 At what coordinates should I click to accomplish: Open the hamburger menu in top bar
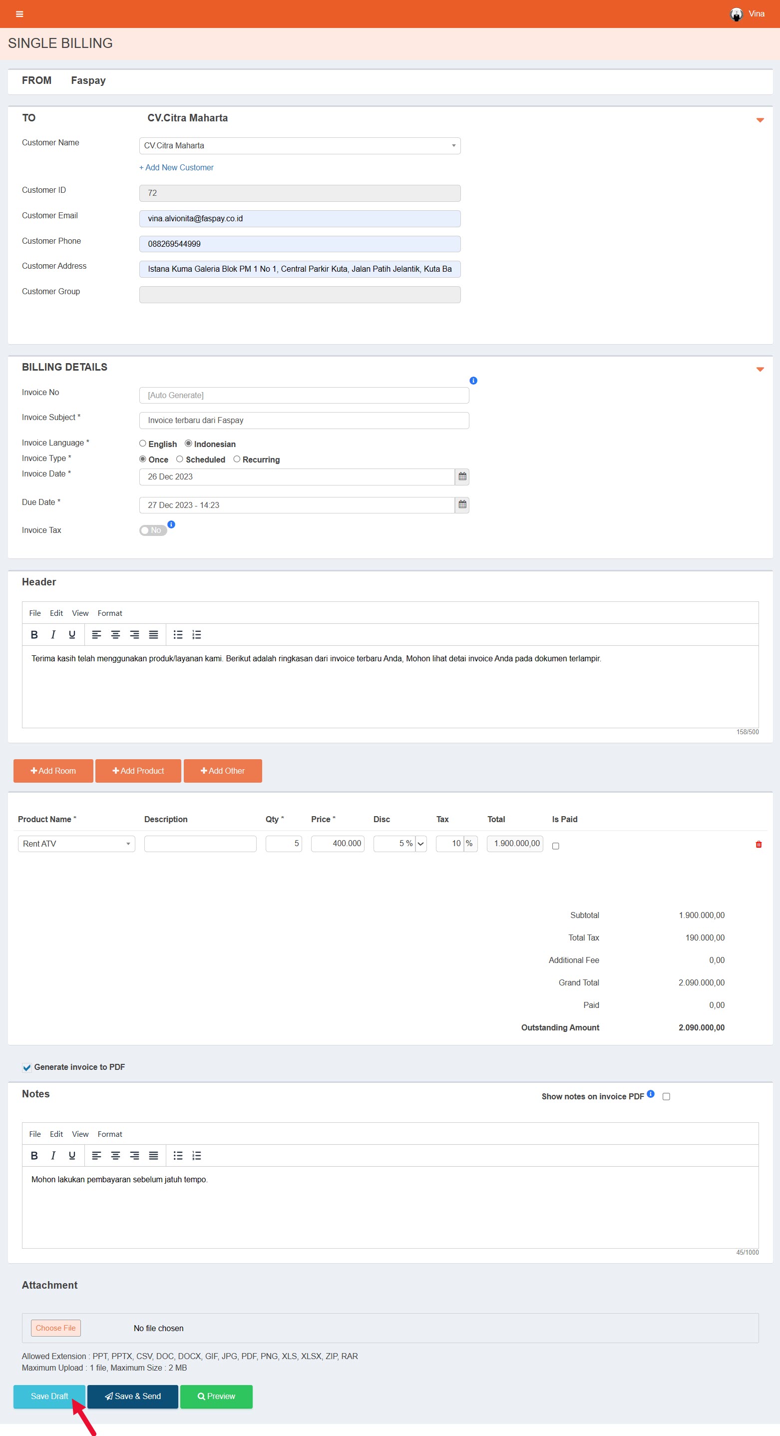point(19,14)
